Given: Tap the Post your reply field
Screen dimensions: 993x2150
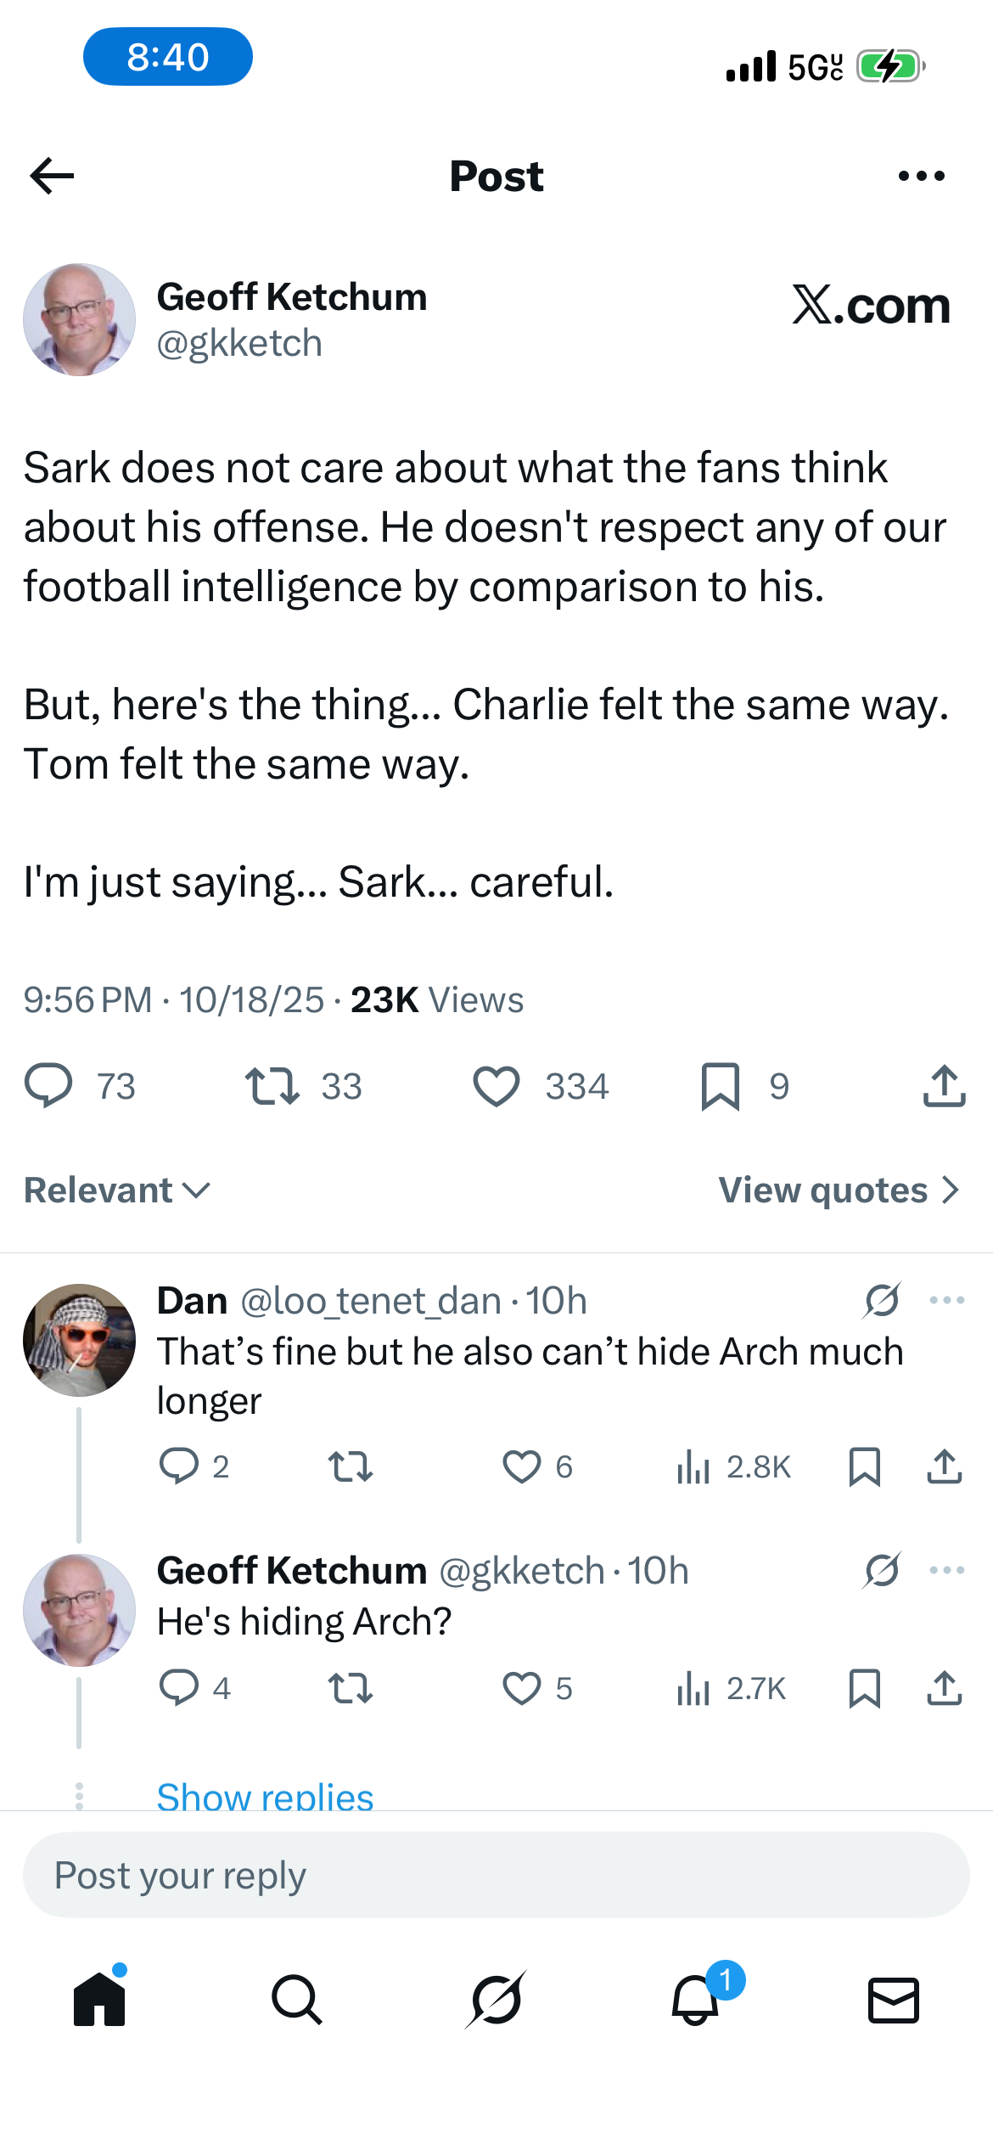Looking at the screenshot, I should [496, 1875].
